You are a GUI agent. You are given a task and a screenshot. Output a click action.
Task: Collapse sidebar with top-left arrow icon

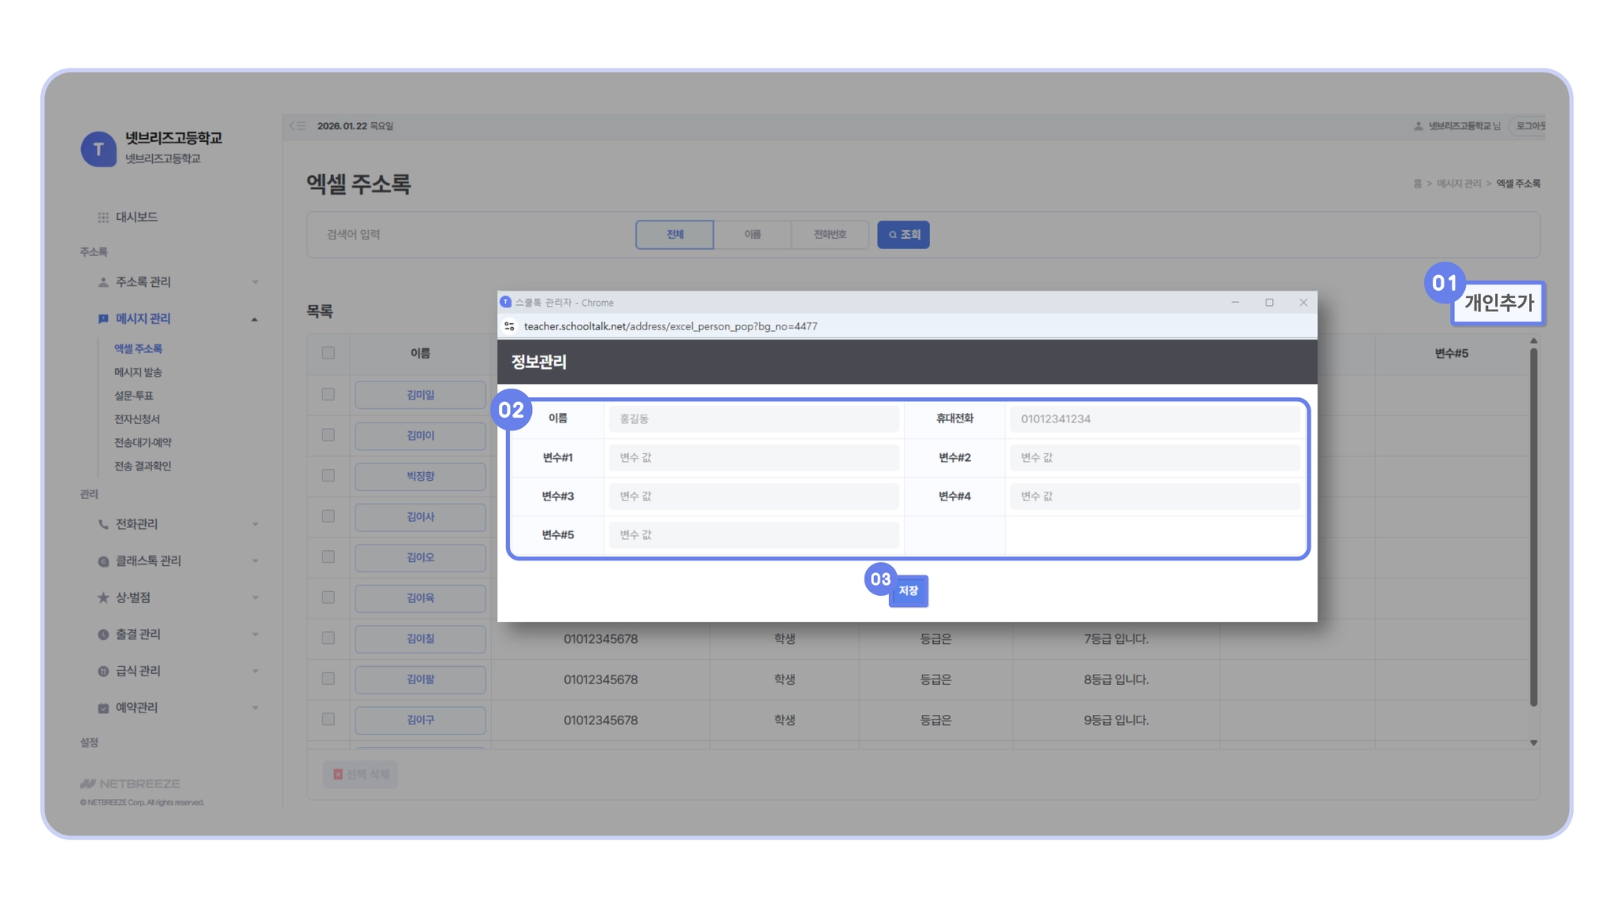[x=297, y=126]
